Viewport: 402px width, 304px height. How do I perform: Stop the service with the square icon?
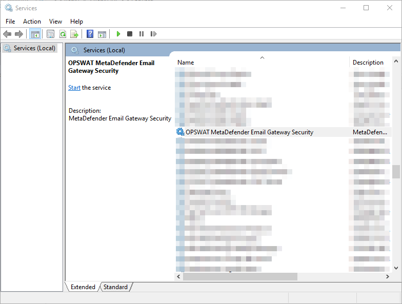(x=130, y=34)
